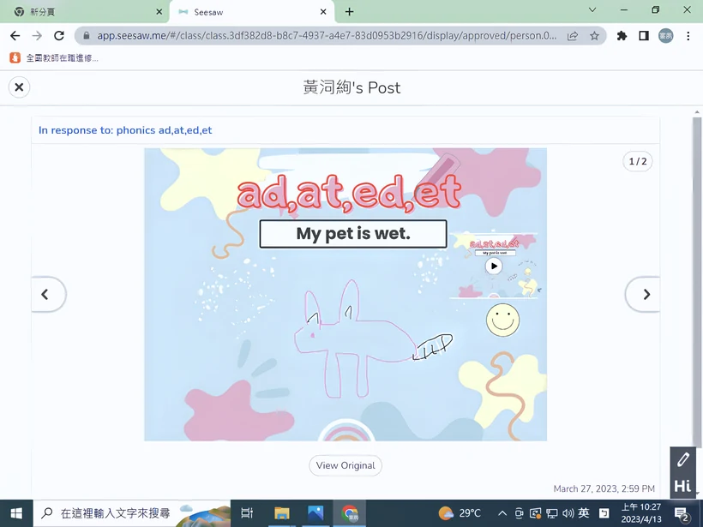Viewport: 703px width, 527px height.
Task: Open the pencil annotation tool
Action: 682,460
